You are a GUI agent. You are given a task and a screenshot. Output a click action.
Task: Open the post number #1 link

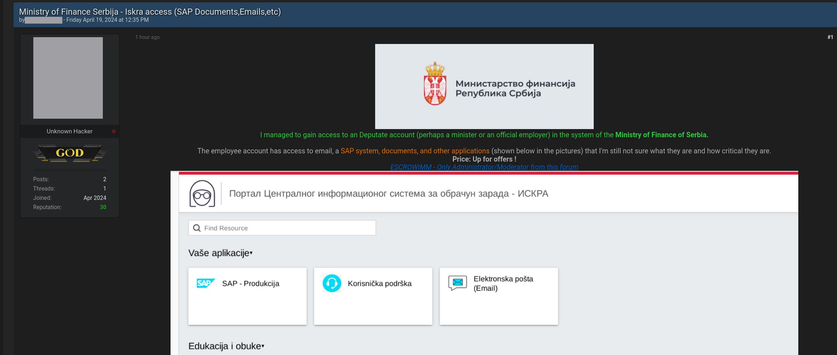[x=830, y=37]
